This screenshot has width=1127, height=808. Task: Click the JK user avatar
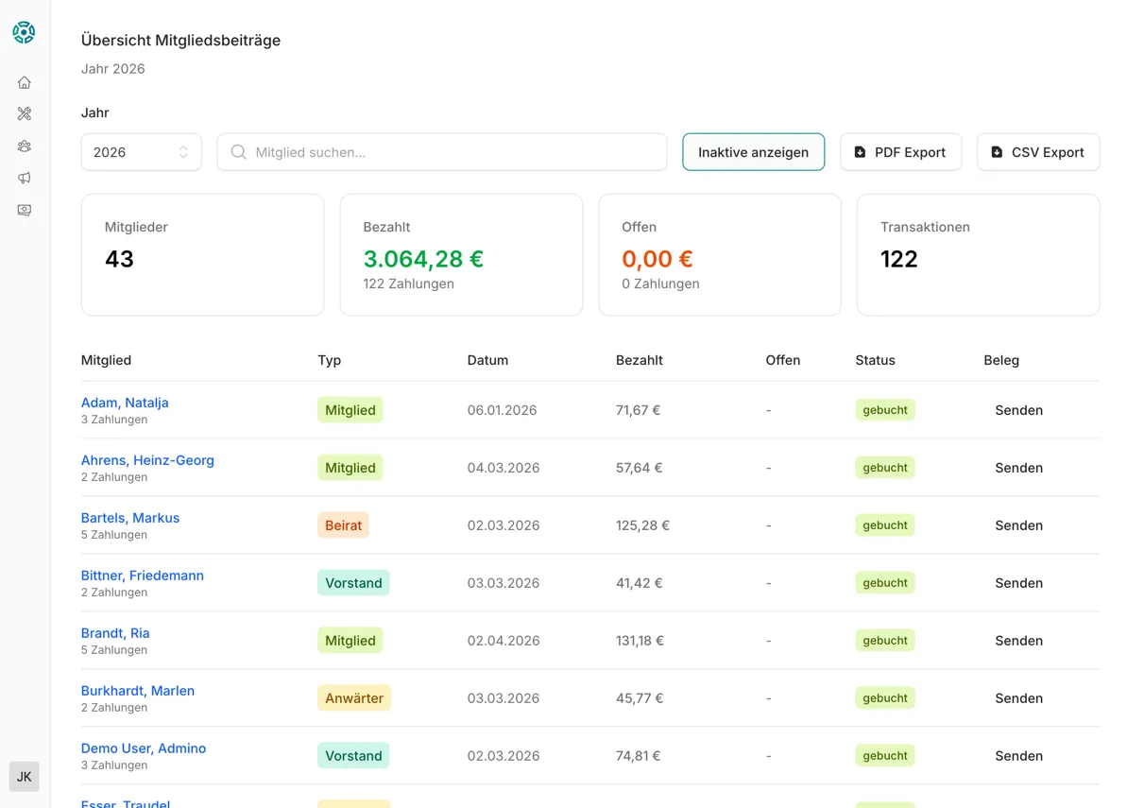[25, 777]
